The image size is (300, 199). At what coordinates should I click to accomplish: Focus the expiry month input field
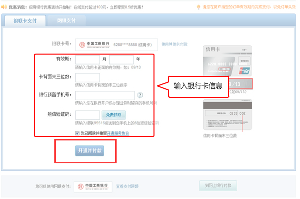click(x=88, y=60)
